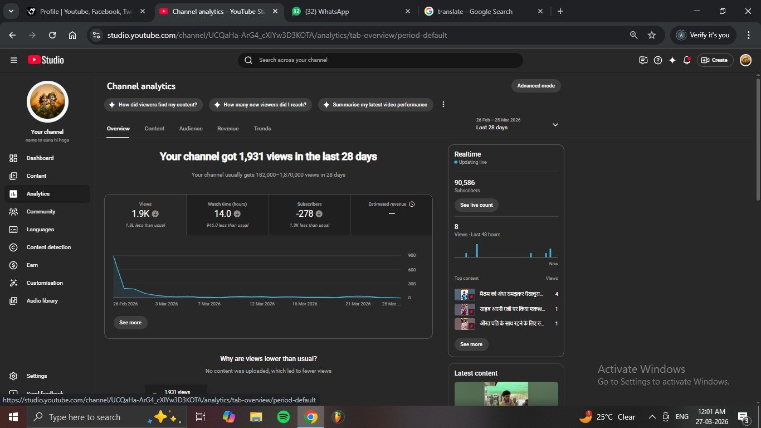The image size is (761, 428).
Task: Click the Ask Studio sparkle icon in header
Action: [x=672, y=60]
